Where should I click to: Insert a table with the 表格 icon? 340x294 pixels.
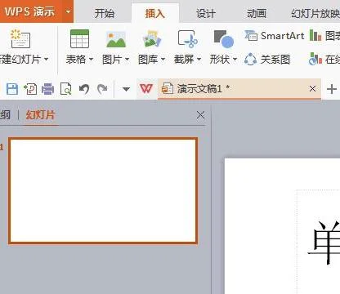[79, 38]
